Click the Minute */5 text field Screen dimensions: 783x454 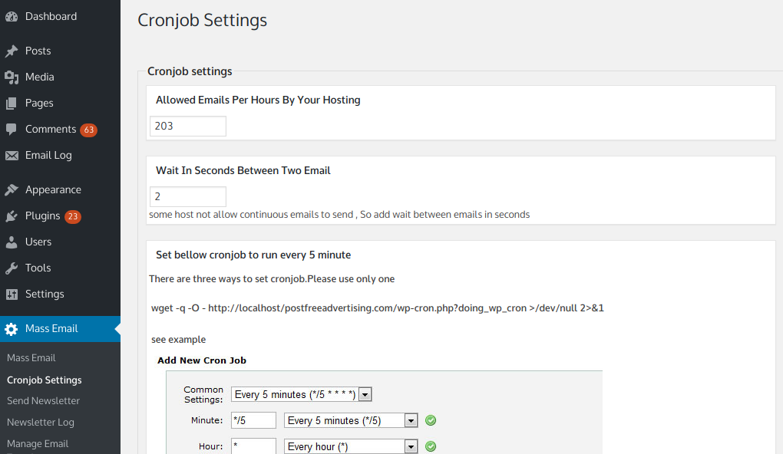coord(253,420)
